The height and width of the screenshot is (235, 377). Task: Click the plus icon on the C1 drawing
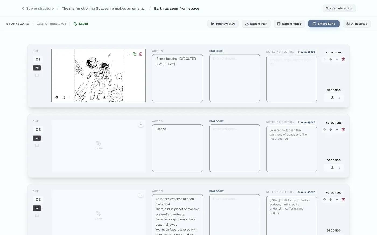[x=128, y=54]
